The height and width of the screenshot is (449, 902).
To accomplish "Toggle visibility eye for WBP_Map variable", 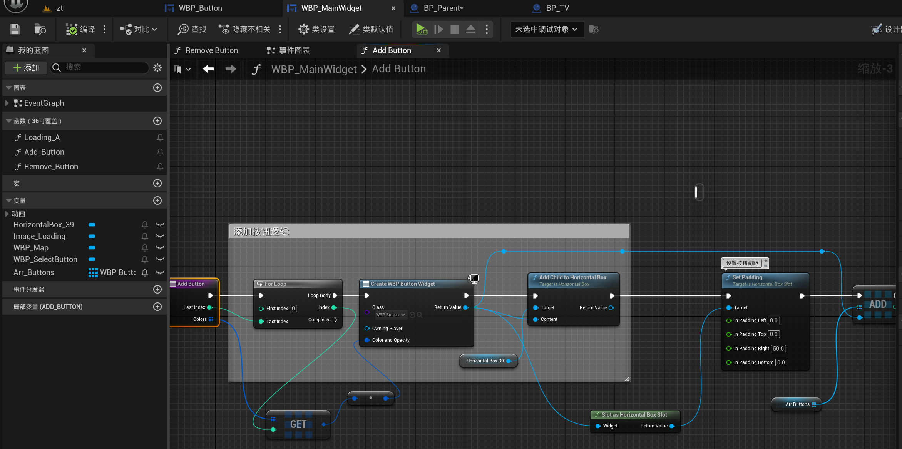I will coord(160,248).
